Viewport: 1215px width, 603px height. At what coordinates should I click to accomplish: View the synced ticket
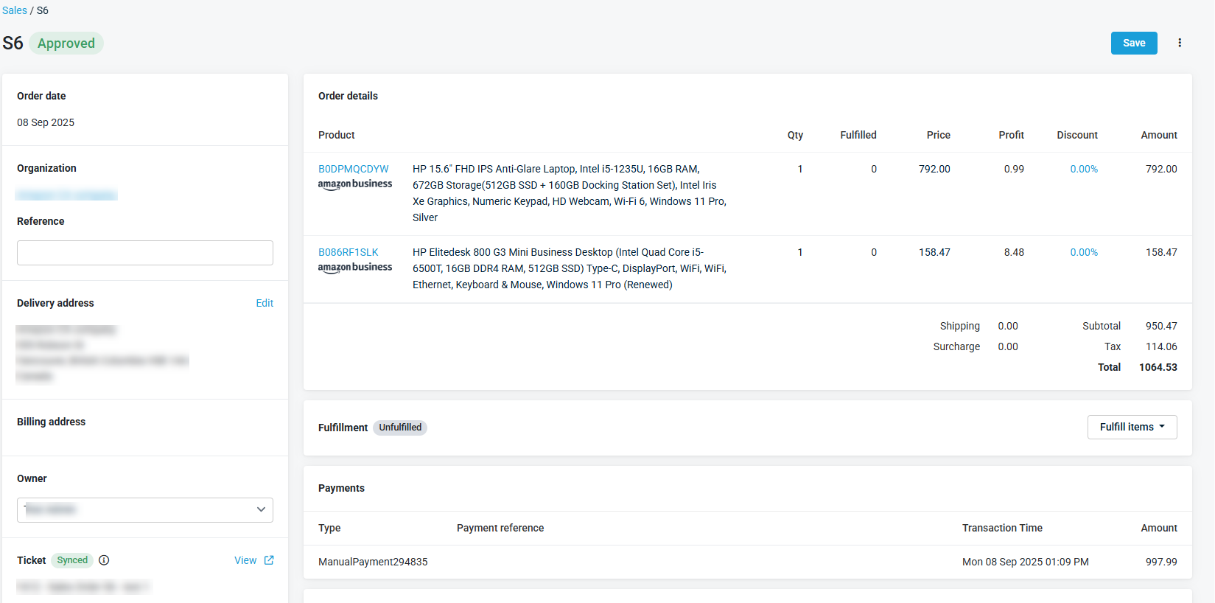point(245,560)
